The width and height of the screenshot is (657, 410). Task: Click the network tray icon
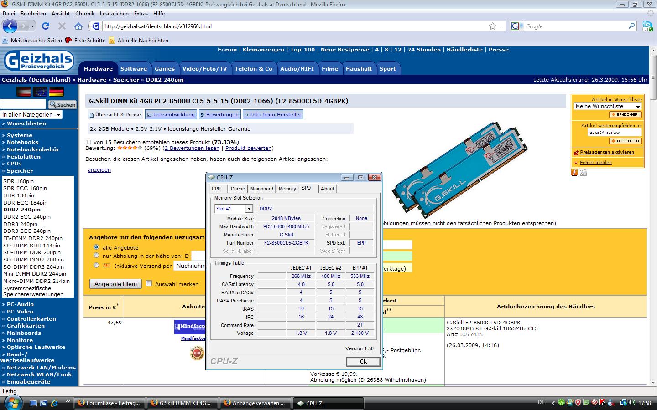[x=624, y=403]
